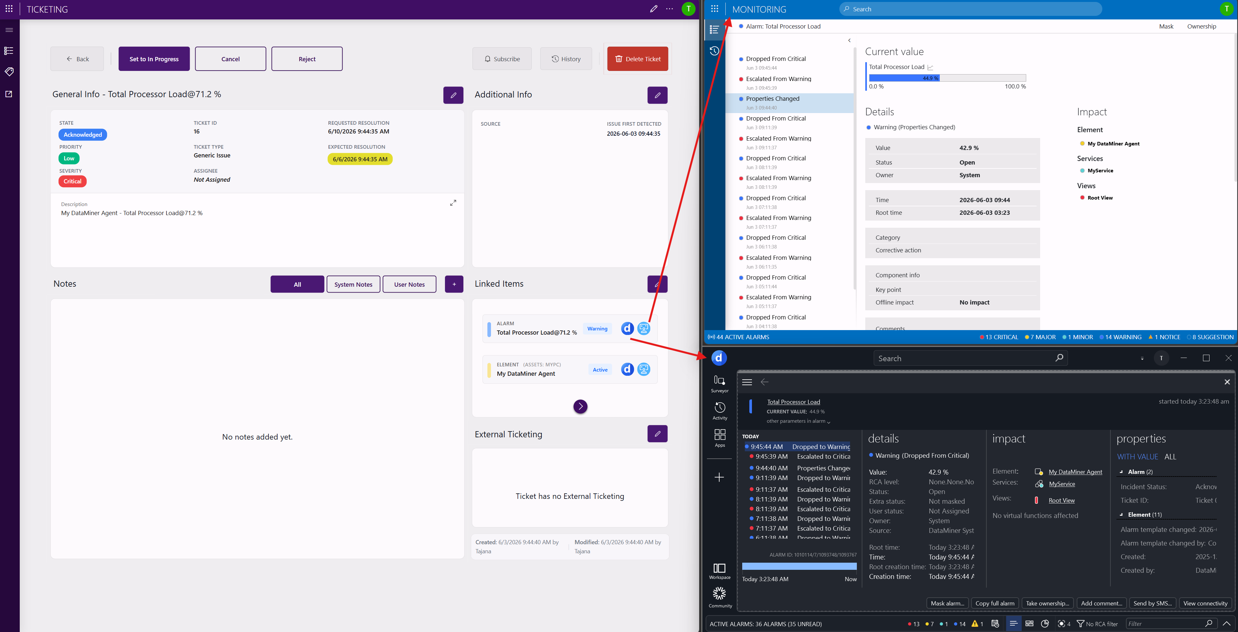This screenshot has height=632, width=1238.
Task: Open the Cube alarm card hamburger menu
Action: point(747,382)
